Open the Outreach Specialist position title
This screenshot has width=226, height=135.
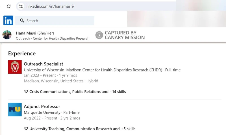point(44,64)
